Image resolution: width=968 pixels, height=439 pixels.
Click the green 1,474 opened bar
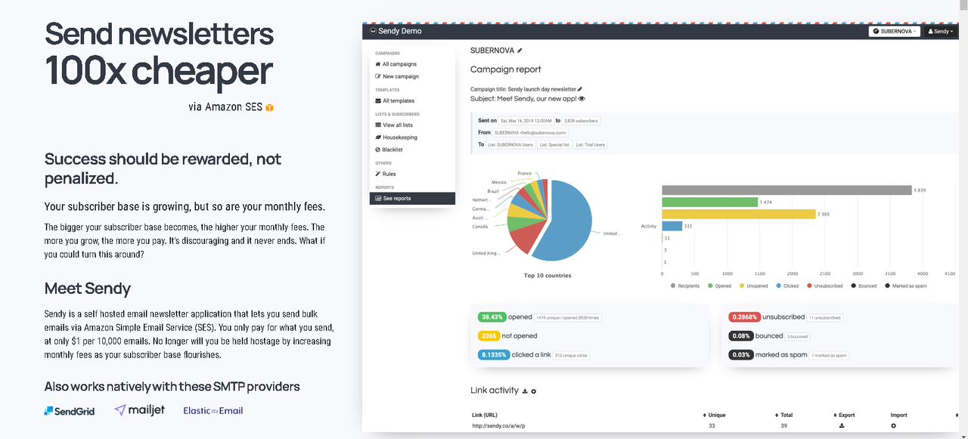pos(709,202)
